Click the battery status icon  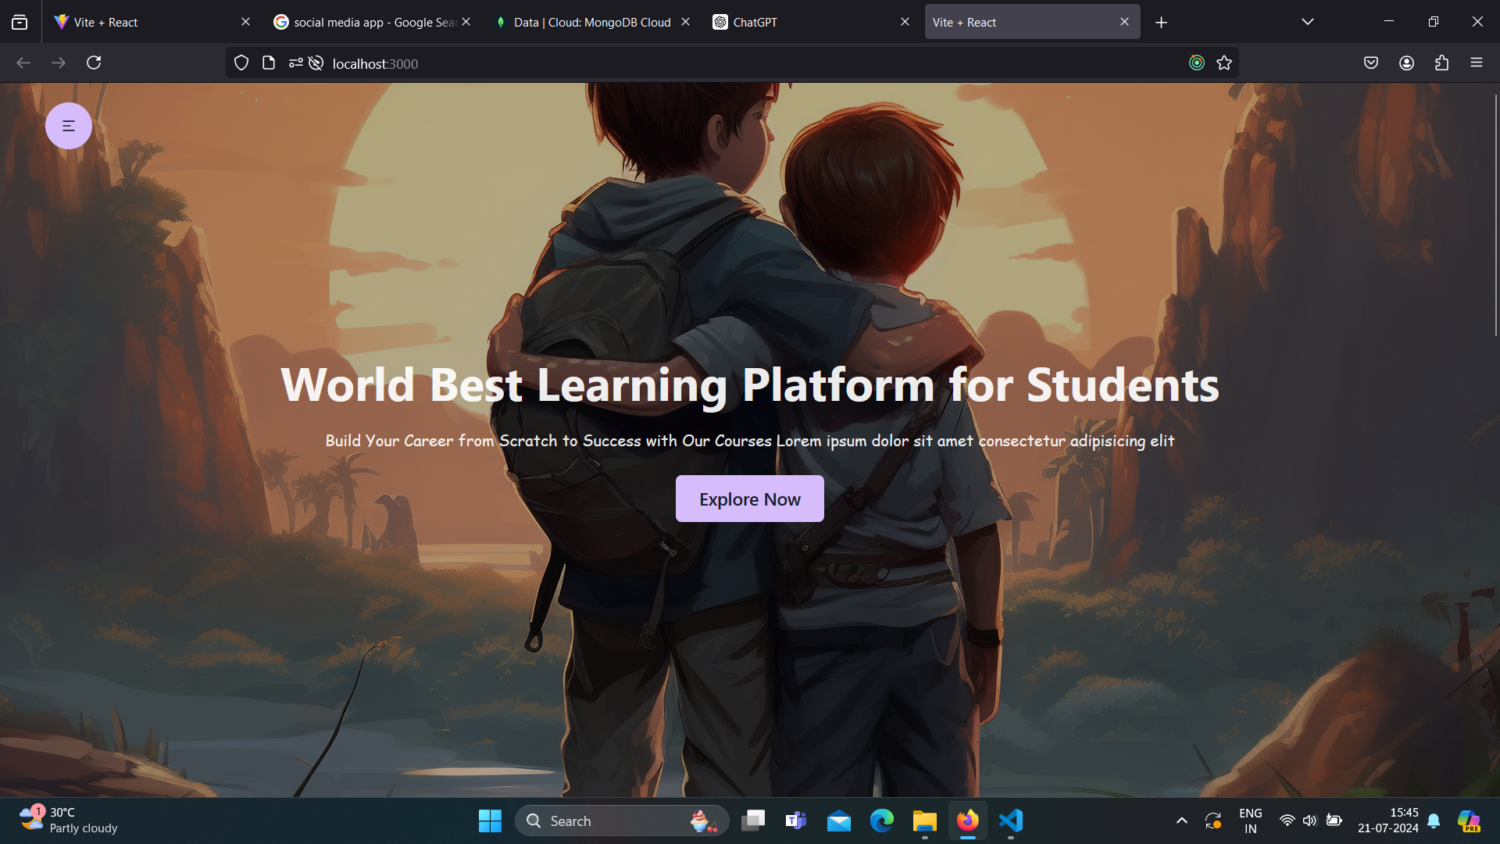[x=1334, y=821]
